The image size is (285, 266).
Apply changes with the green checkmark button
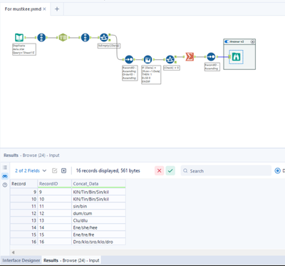[170, 170]
